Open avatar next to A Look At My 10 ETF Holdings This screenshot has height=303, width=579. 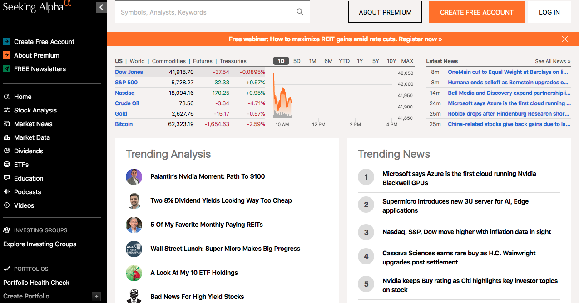[x=134, y=273]
